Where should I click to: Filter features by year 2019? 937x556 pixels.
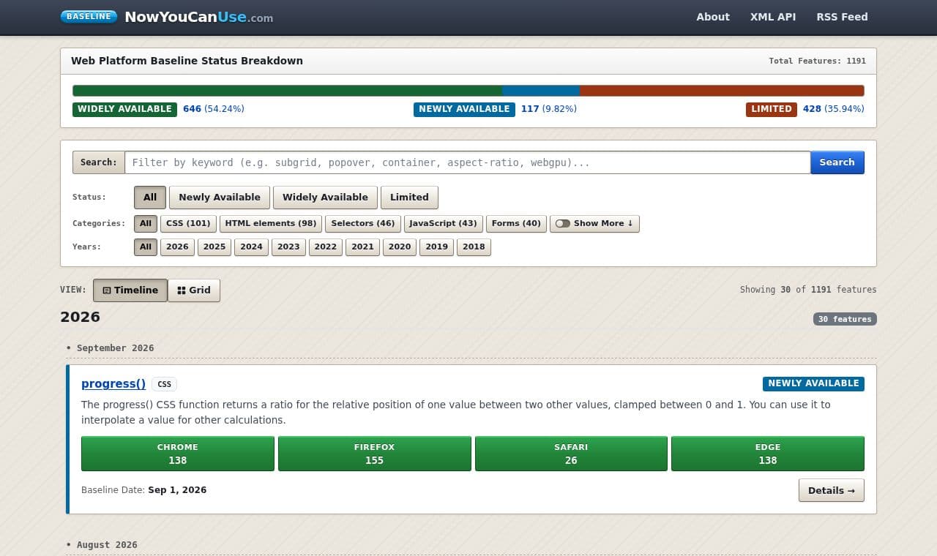437,247
